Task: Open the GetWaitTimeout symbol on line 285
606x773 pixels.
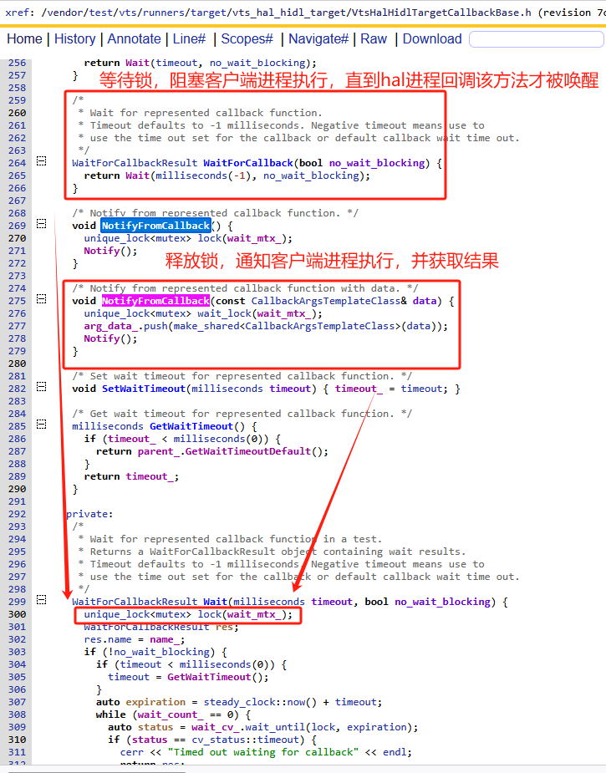Action: click(x=191, y=426)
